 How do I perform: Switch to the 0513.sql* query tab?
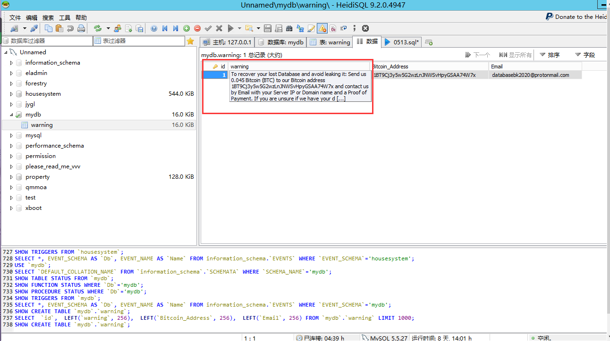coord(402,42)
